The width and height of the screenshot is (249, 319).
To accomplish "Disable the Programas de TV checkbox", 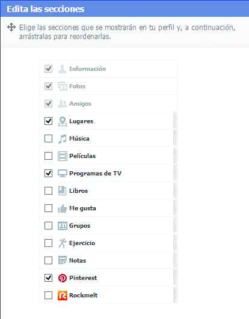I will [x=48, y=174].
